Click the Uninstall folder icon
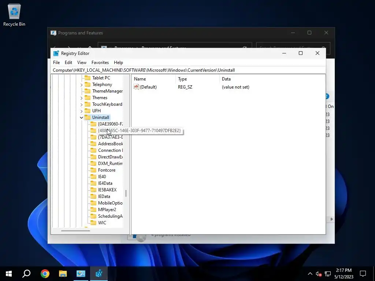Viewport: 375px width, 281px height. tap(88, 117)
